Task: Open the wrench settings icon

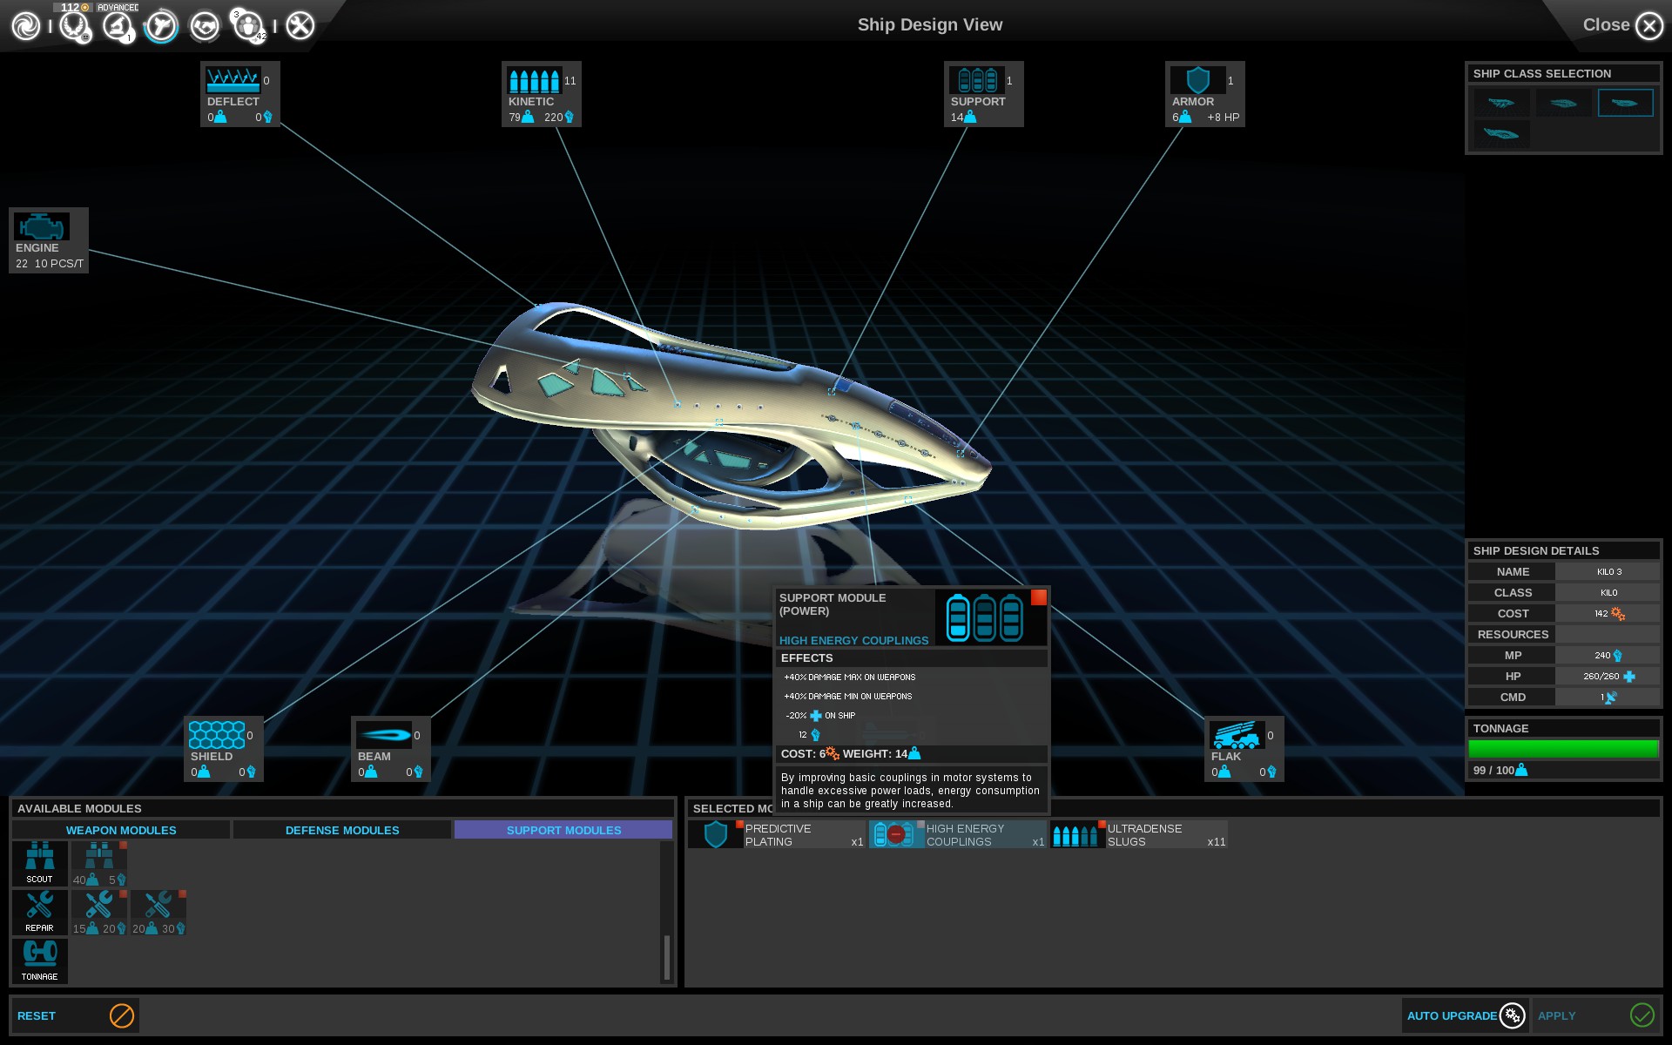Action: [300, 26]
